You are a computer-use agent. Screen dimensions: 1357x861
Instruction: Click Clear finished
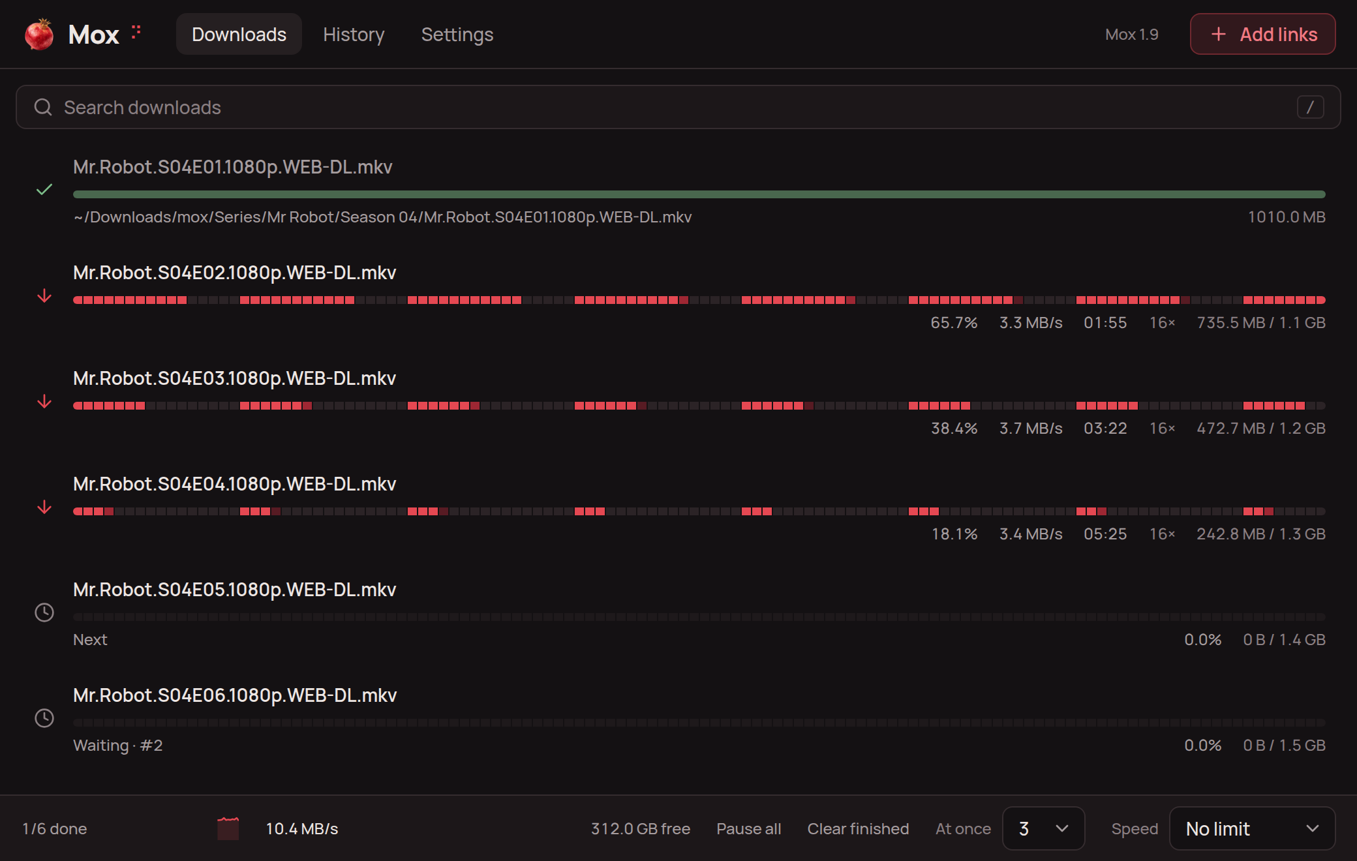(858, 828)
